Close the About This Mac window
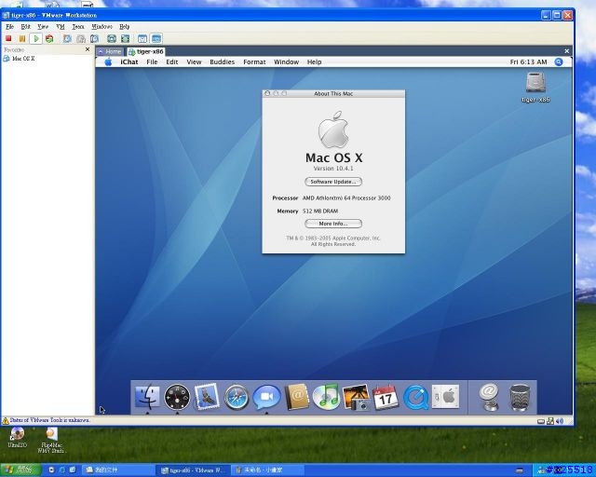Screen dimensions: 596x477 coord(267,93)
